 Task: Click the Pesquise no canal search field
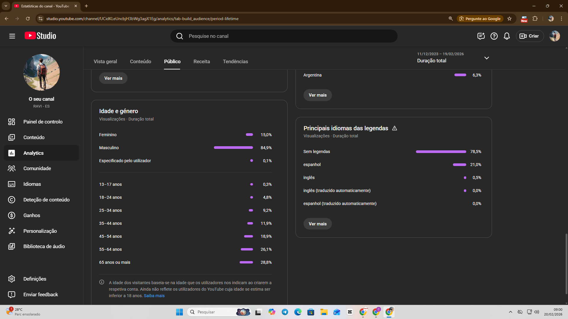click(x=283, y=36)
